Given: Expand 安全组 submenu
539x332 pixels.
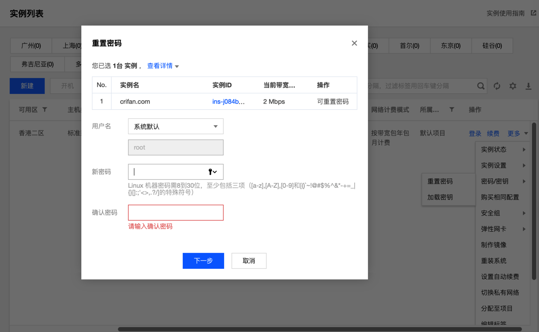Looking at the screenshot, I should point(503,213).
